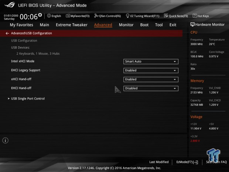229x172 pixels.
Task: Click the Quick Note notepad icon
Action: [166, 16]
